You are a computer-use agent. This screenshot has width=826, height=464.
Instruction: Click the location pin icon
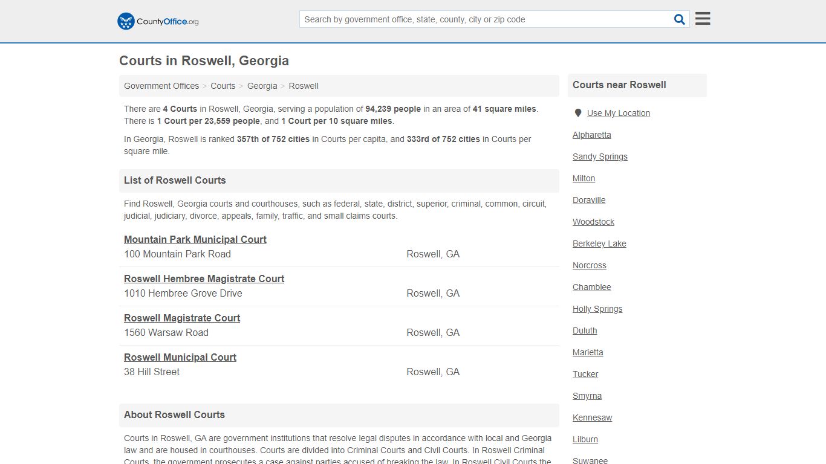click(578, 113)
